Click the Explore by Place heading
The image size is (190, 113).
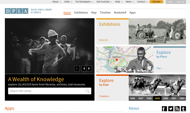coord(164,54)
